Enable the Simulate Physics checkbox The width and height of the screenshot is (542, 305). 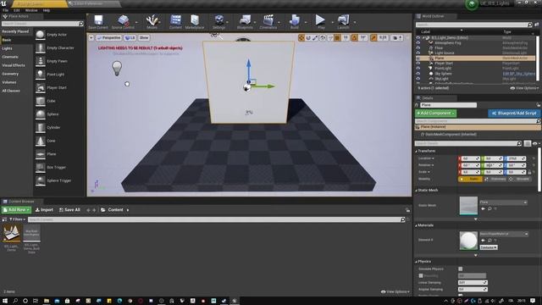tap(461, 269)
